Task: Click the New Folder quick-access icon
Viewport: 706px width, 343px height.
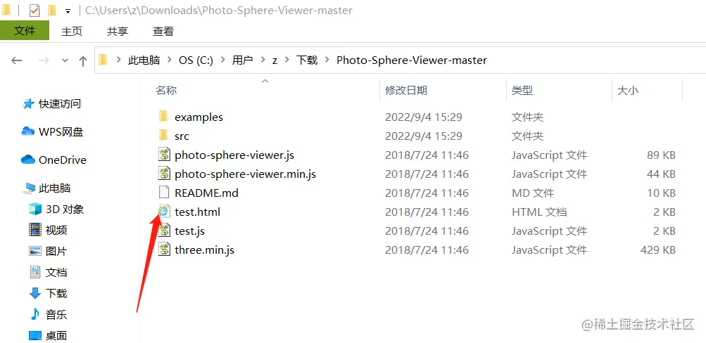Action: point(52,11)
